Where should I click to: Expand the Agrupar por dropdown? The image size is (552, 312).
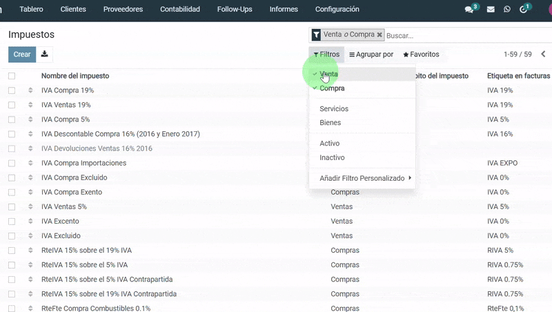click(371, 55)
